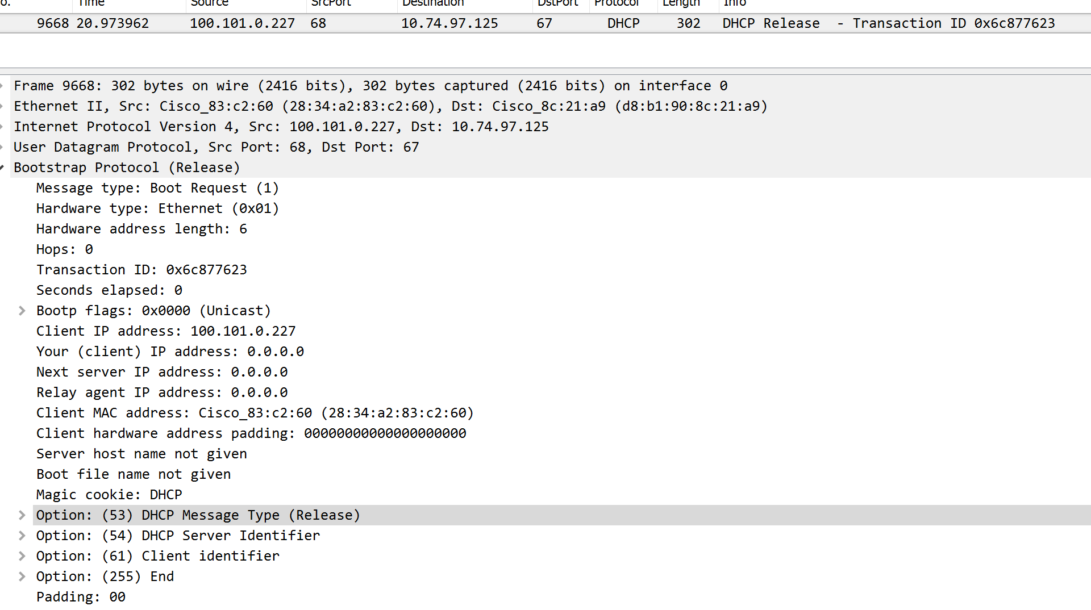Sort packets by the Protocol column

[x=617, y=3]
